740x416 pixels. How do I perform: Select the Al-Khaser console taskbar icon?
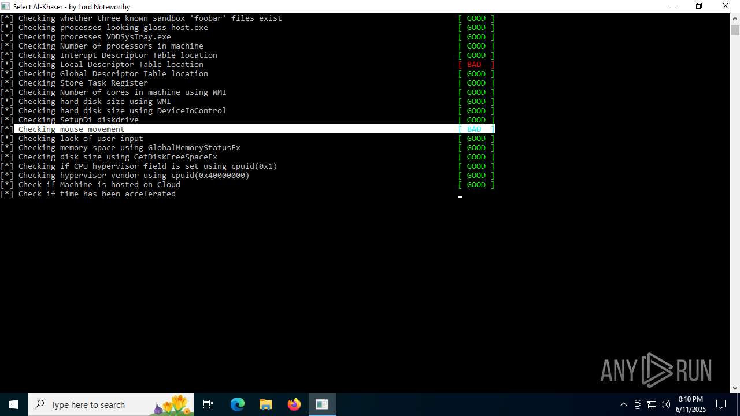tap(322, 404)
